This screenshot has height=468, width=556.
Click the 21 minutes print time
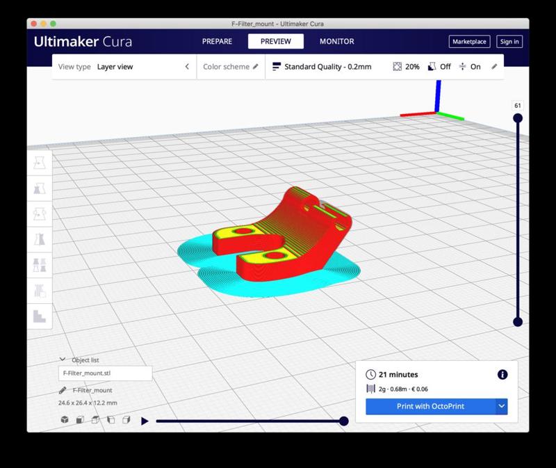point(398,374)
